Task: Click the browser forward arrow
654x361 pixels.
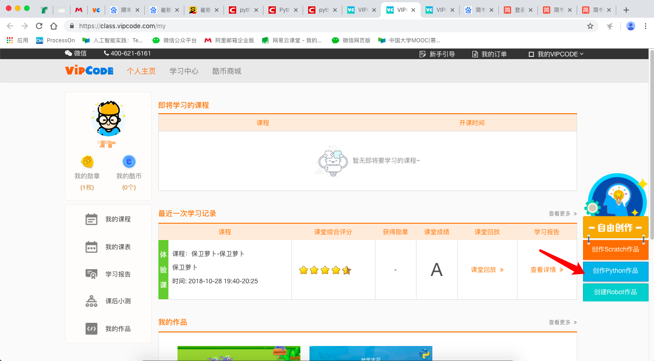Action: (25, 26)
